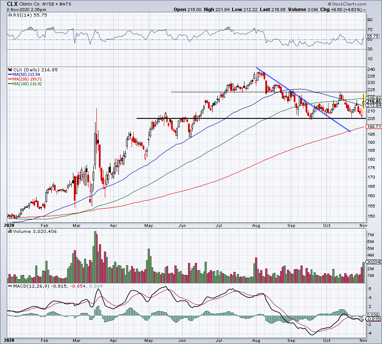Click the price axis label 150
This screenshot has height=344, width=382.
tap(371, 216)
